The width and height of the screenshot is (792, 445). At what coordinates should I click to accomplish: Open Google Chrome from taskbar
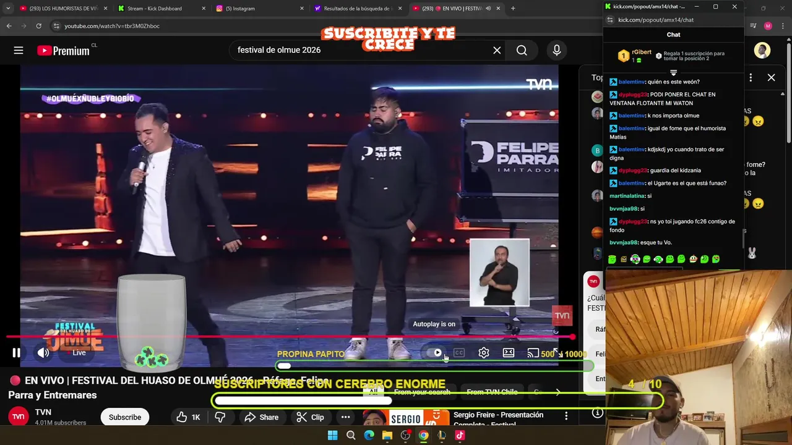click(x=423, y=435)
